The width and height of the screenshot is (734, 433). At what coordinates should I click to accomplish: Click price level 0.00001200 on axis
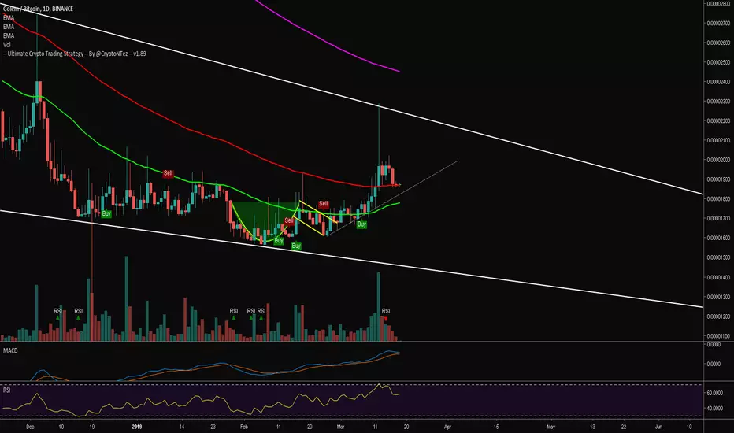pos(718,316)
